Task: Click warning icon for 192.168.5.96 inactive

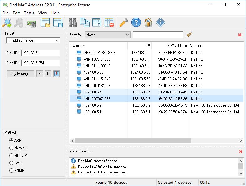Action: [74, 172]
